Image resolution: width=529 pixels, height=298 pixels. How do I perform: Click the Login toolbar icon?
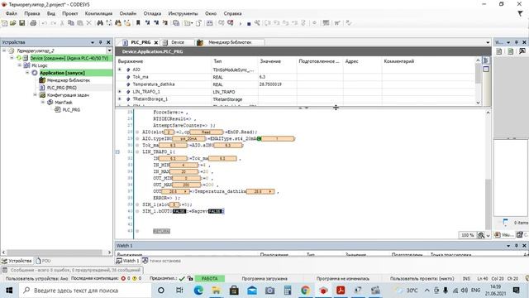222,23
